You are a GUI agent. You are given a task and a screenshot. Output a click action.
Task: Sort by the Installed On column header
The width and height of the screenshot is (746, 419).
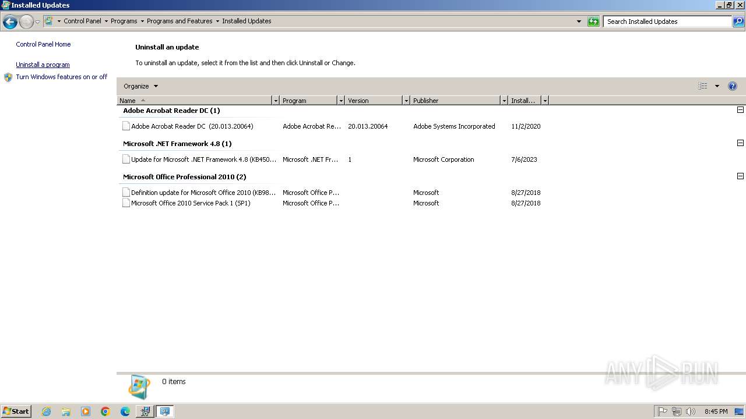tap(525, 101)
